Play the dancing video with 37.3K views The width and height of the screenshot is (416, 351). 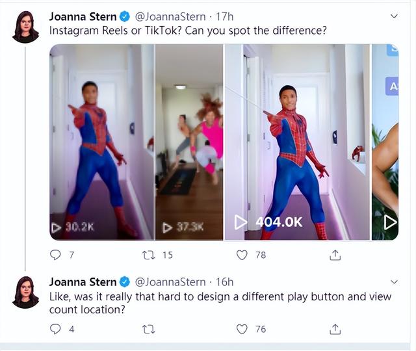pos(189,142)
